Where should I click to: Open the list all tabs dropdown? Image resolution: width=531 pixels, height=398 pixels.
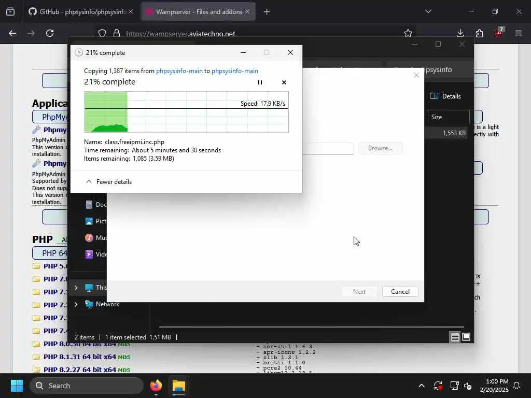(428, 12)
